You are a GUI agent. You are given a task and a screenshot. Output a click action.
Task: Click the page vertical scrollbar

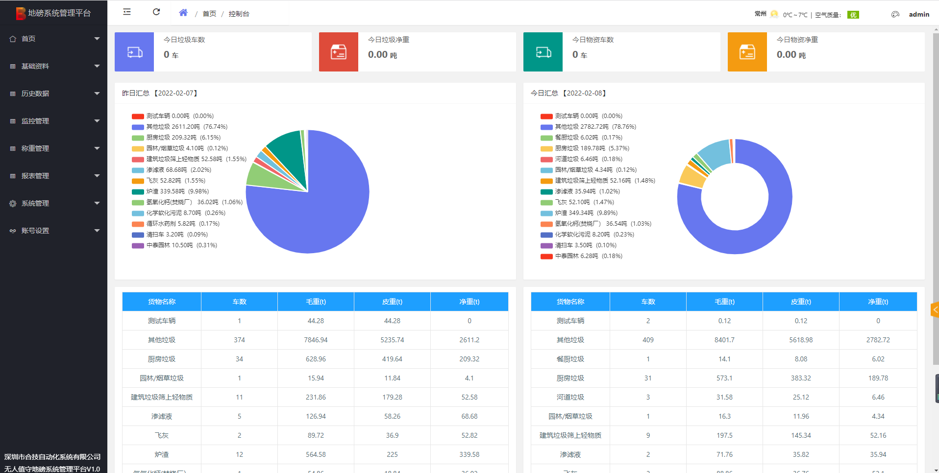(936, 198)
